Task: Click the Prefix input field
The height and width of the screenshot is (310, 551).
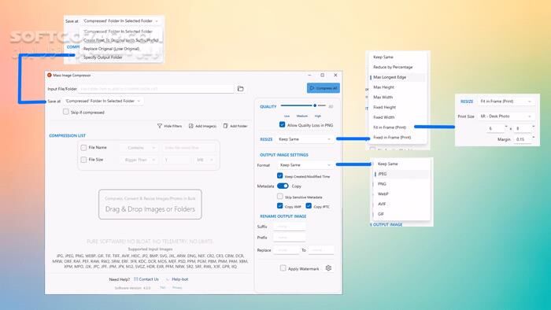Action: 290,238
